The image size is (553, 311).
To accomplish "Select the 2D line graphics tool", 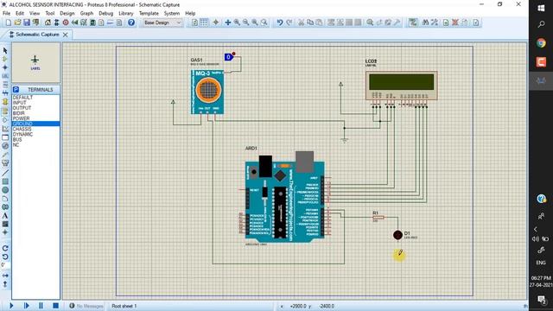I will [x=5, y=173].
